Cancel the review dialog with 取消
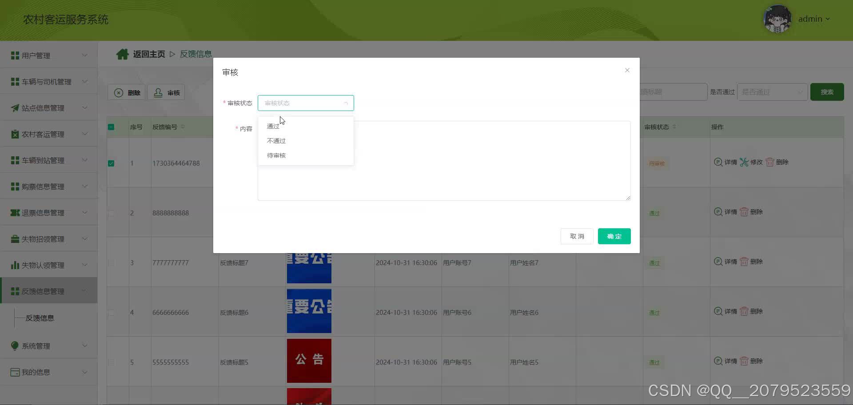The image size is (853, 405). (x=577, y=236)
